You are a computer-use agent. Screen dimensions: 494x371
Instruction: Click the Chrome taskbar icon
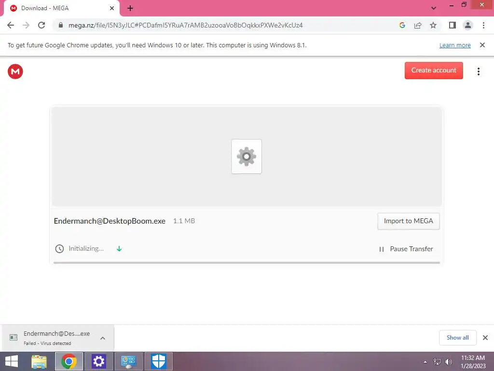click(69, 361)
